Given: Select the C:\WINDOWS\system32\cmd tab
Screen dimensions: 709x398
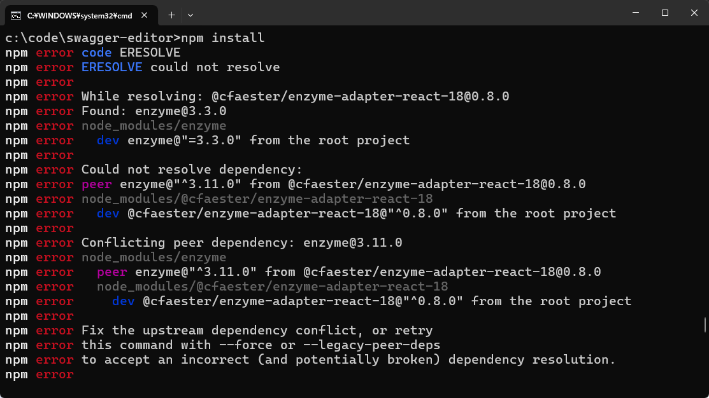Looking at the screenshot, I should [x=80, y=15].
